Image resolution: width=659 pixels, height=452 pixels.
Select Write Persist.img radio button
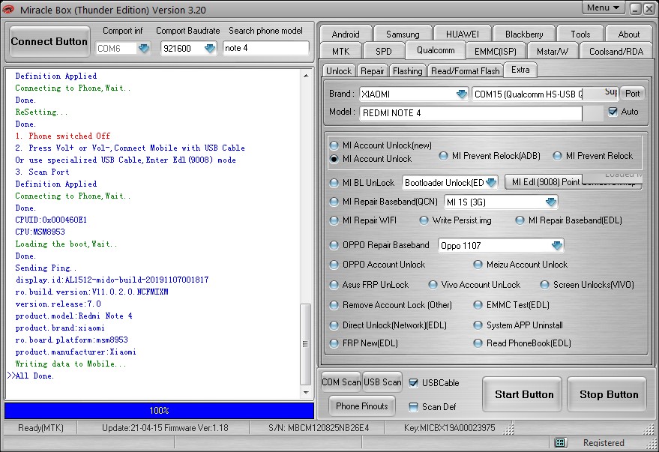pos(424,220)
